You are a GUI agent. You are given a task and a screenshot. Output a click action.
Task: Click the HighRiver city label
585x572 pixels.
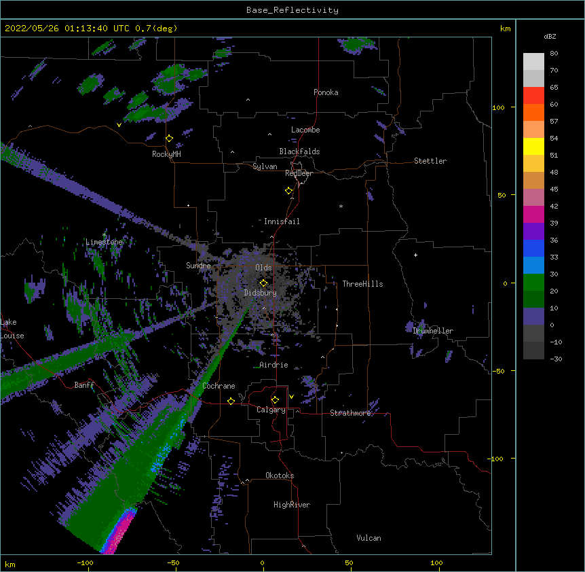click(x=292, y=505)
